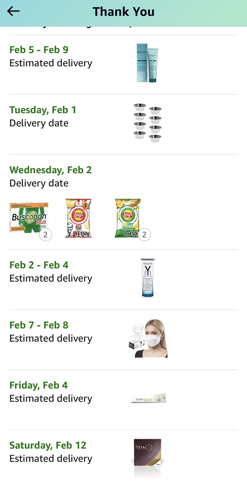
Task: Tap the Tuesday, Feb 1 delivery date
Action: click(x=43, y=110)
